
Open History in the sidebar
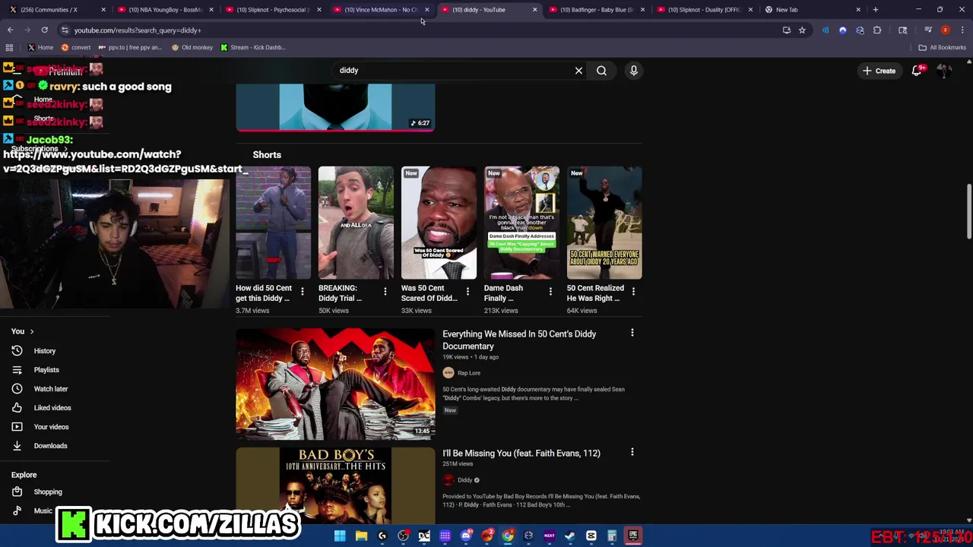click(x=45, y=351)
